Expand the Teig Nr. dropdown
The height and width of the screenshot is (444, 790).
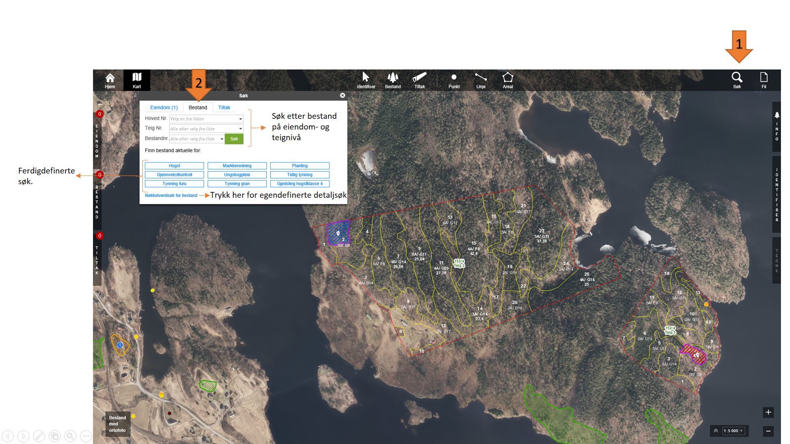coord(240,129)
